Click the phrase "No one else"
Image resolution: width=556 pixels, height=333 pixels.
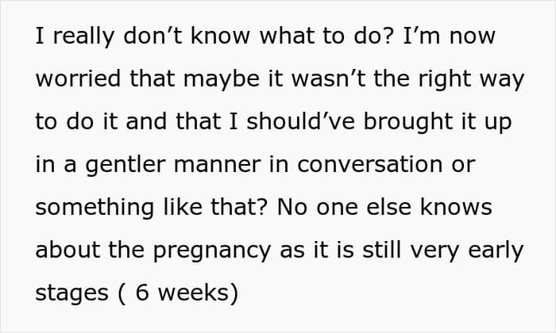click(349, 208)
